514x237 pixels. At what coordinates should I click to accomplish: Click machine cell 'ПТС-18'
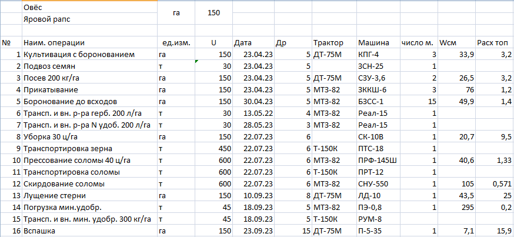pyautogui.click(x=378, y=149)
